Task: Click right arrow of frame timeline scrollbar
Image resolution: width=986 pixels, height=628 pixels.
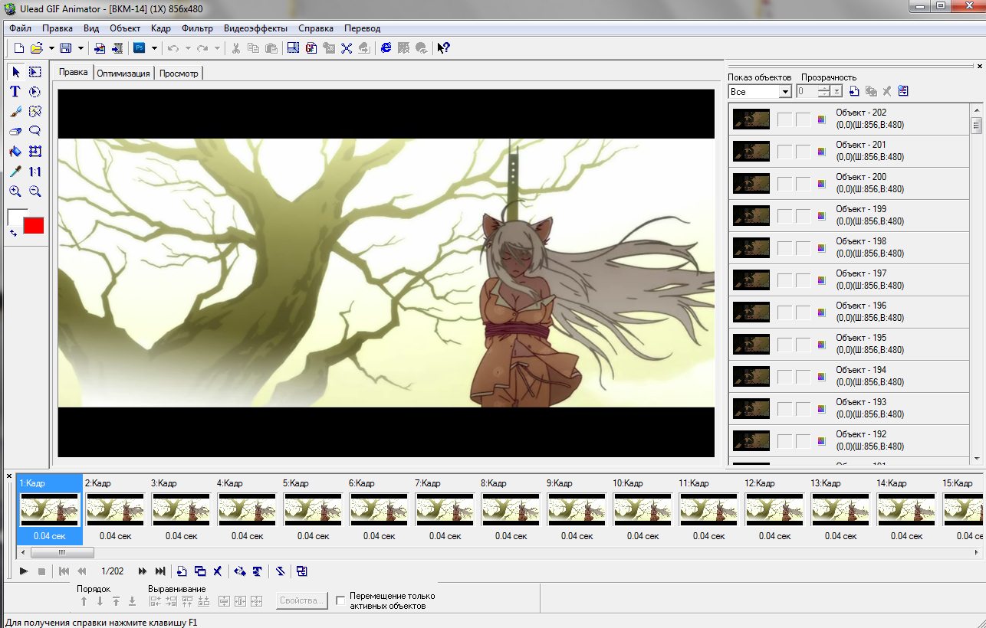Action: click(977, 552)
